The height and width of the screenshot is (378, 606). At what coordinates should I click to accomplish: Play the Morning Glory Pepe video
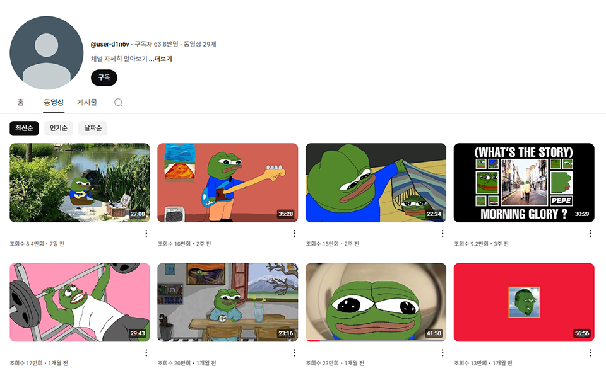(x=524, y=183)
